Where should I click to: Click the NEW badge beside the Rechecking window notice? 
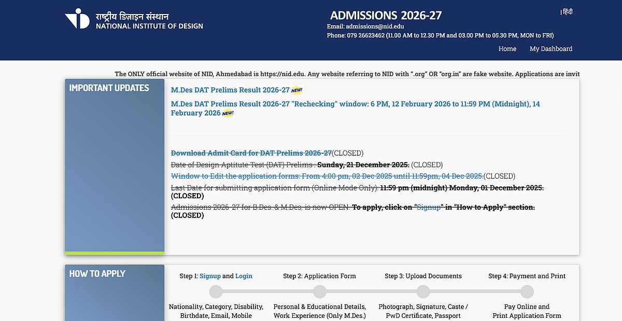click(x=227, y=113)
